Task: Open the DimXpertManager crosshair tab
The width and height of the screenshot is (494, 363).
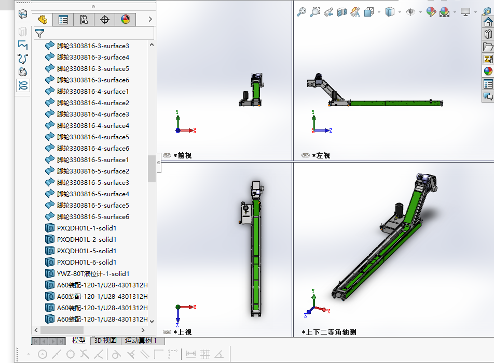Action: click(105, 20)
